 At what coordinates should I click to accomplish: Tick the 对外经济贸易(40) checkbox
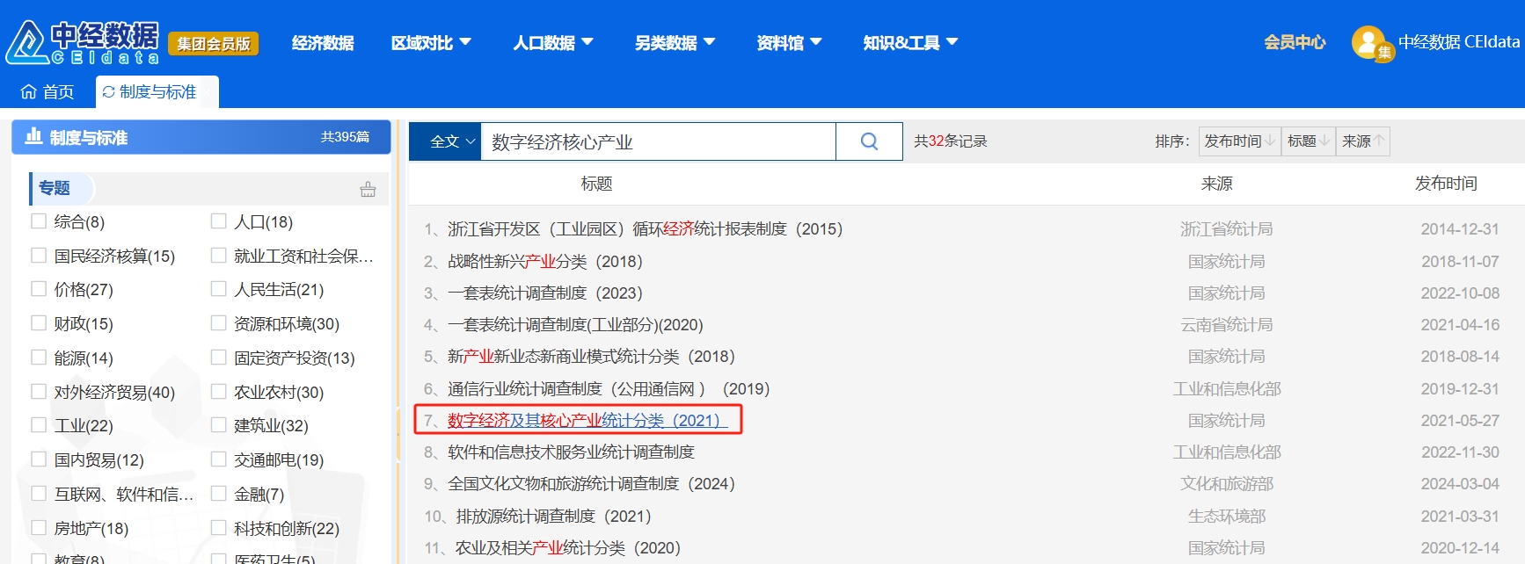coord(39,391)
